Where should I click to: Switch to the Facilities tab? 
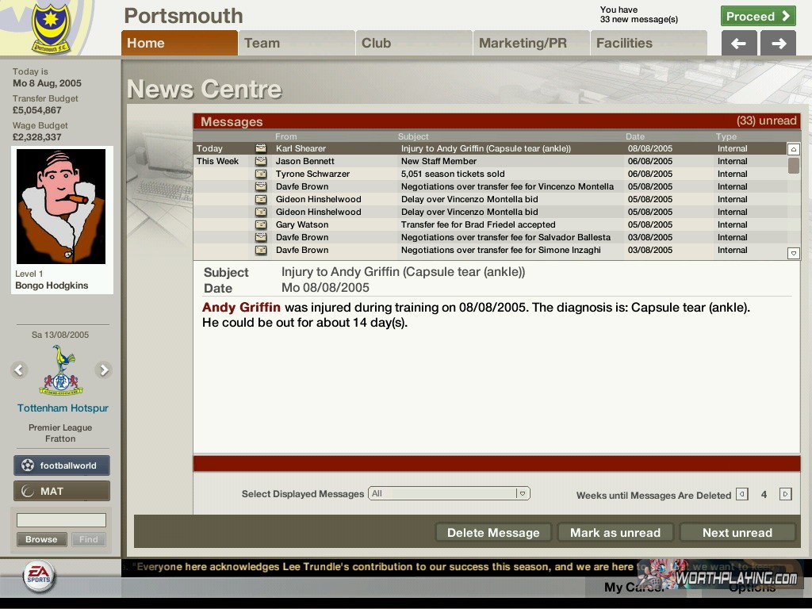coord(648,43)
